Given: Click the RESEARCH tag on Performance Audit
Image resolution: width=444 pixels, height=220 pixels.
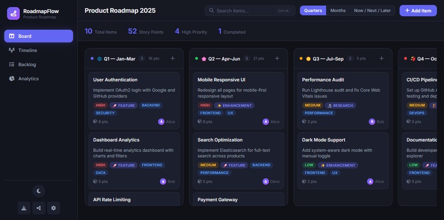Looking at the screenshot, I should [340, 105].
